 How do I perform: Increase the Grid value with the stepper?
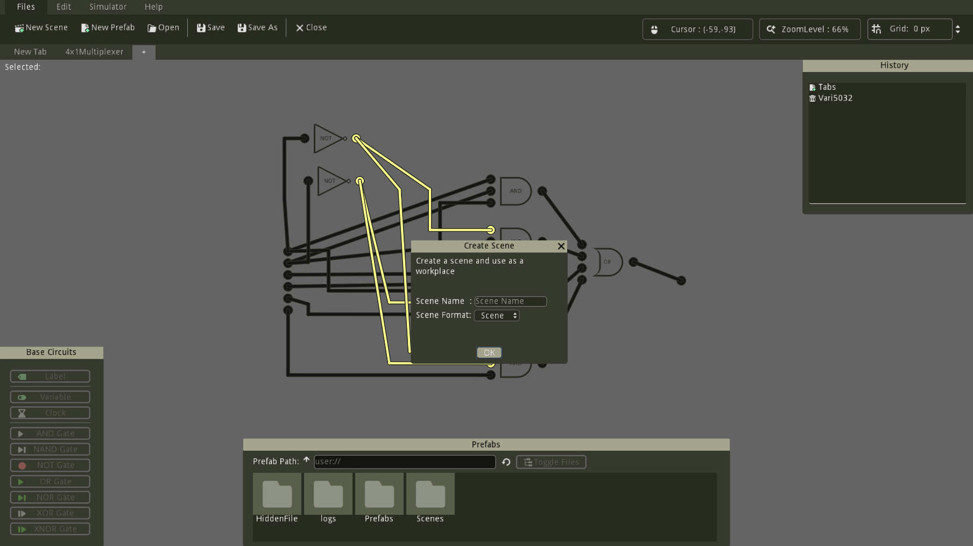pyautogui.click(x=958, y=26)
